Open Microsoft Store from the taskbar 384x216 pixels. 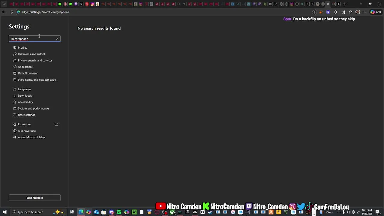tap(104, 212)
